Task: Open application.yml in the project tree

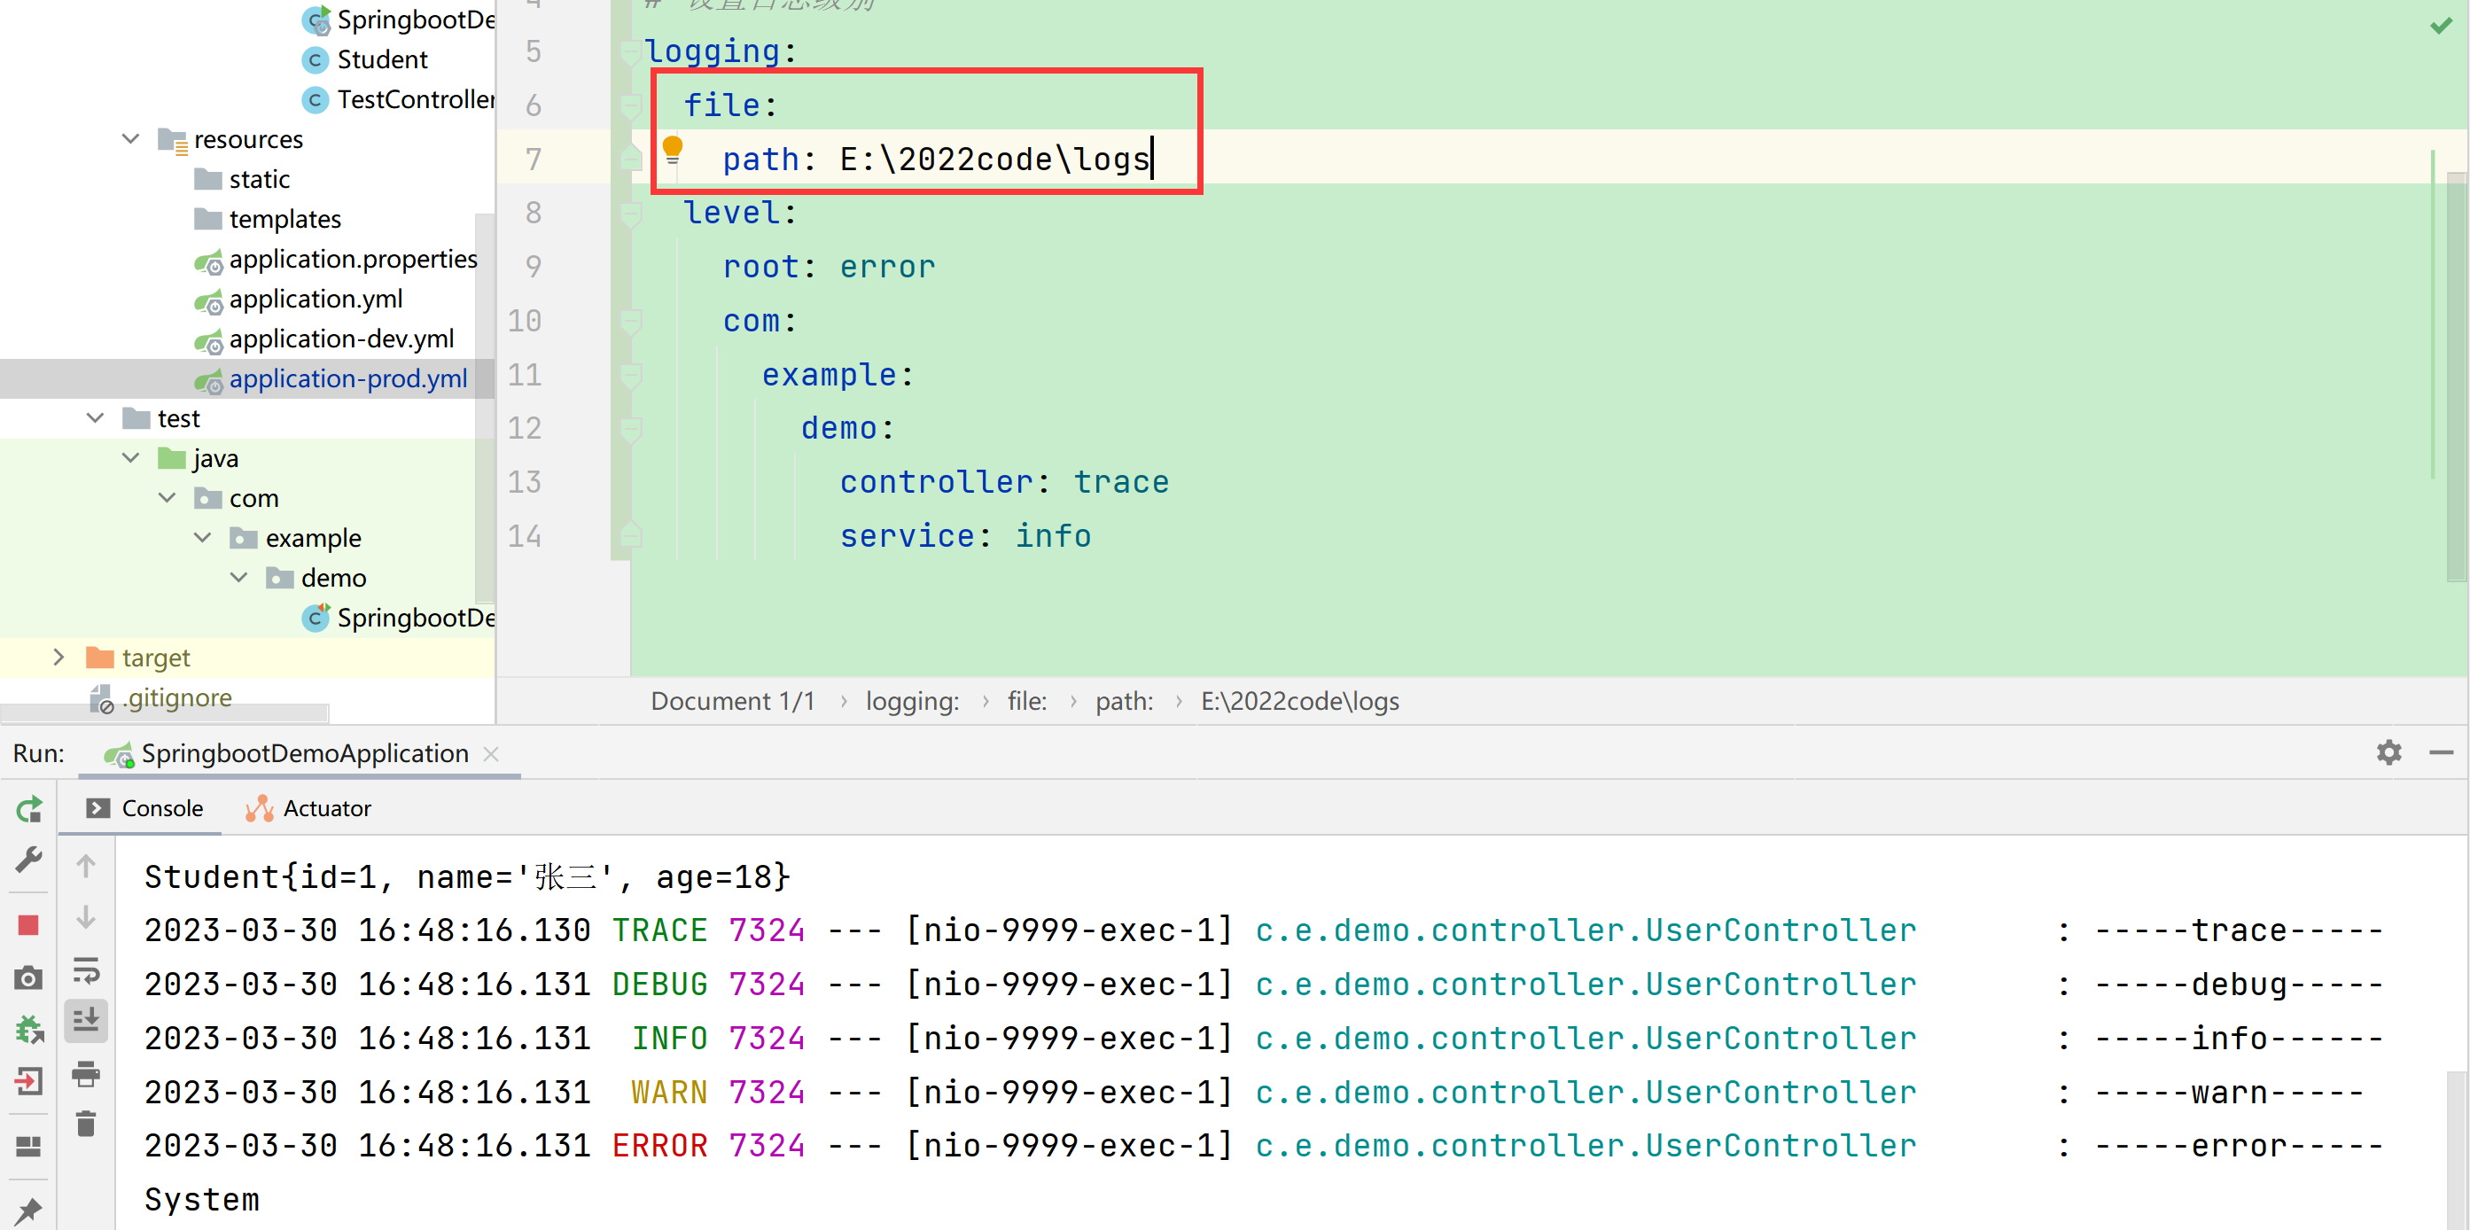Action: coord(300,300)
